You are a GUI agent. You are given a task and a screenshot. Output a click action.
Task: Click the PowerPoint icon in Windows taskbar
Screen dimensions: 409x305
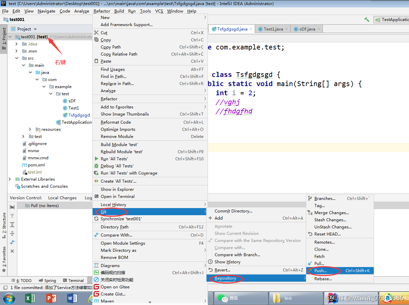click(51, 298)
